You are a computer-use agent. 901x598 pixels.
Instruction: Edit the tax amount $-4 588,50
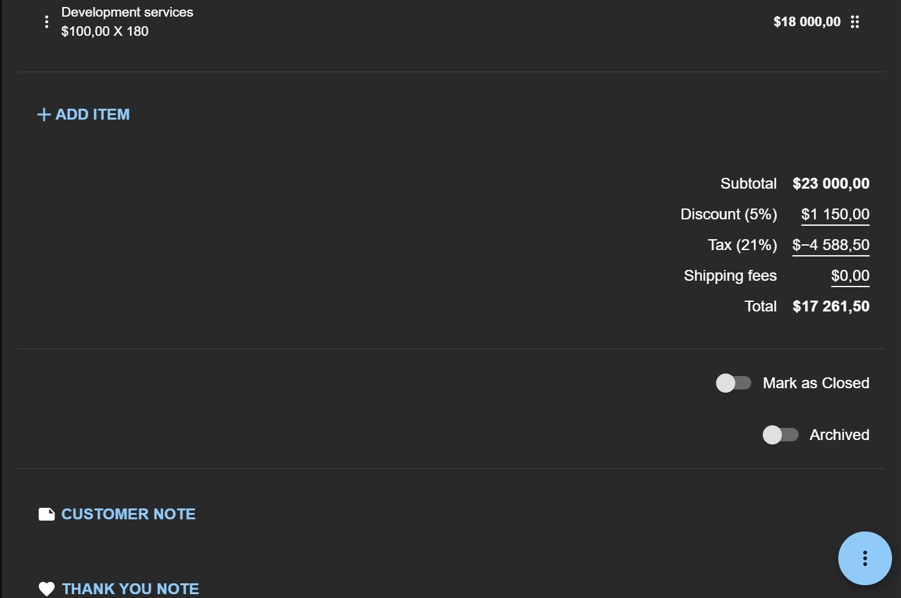click(831, 245)
